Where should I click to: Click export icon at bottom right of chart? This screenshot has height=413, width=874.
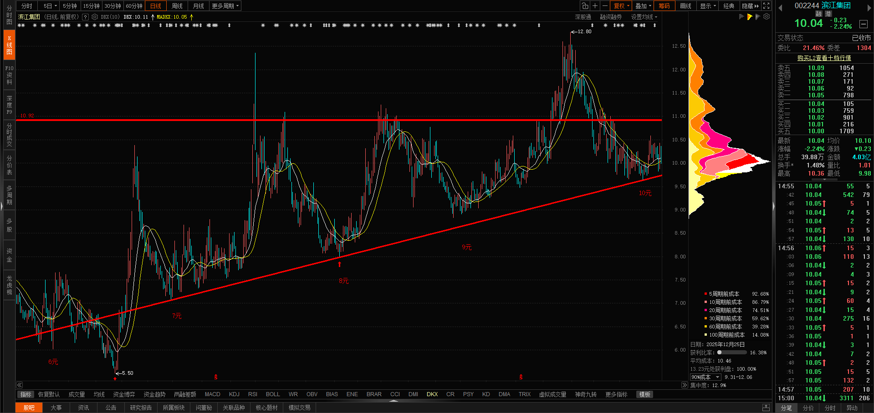coord(767,407)
